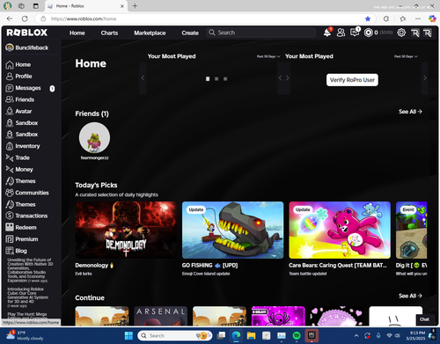Viewport: 440px width, 344px height.
Task: Show hidden system tray icons
Action: pos(356,335)
